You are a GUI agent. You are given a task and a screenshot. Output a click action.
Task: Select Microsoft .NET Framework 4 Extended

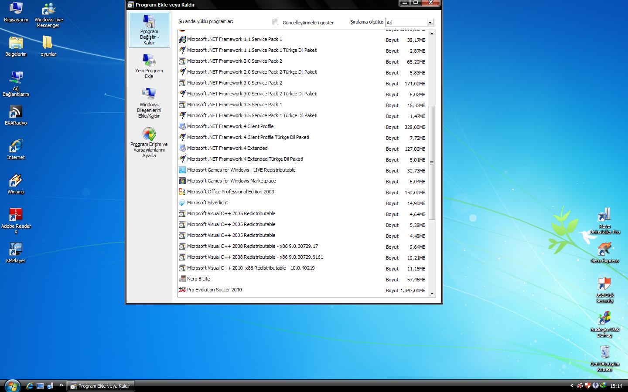[x=303, y=148]
